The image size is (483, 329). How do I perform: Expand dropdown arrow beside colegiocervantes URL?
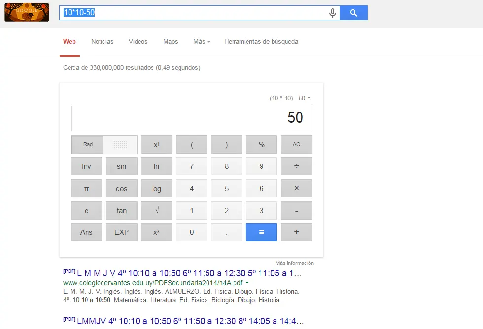(247, 283)
